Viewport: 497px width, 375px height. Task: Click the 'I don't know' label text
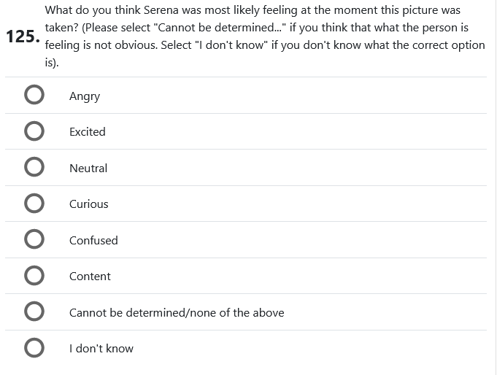[101, 349]
